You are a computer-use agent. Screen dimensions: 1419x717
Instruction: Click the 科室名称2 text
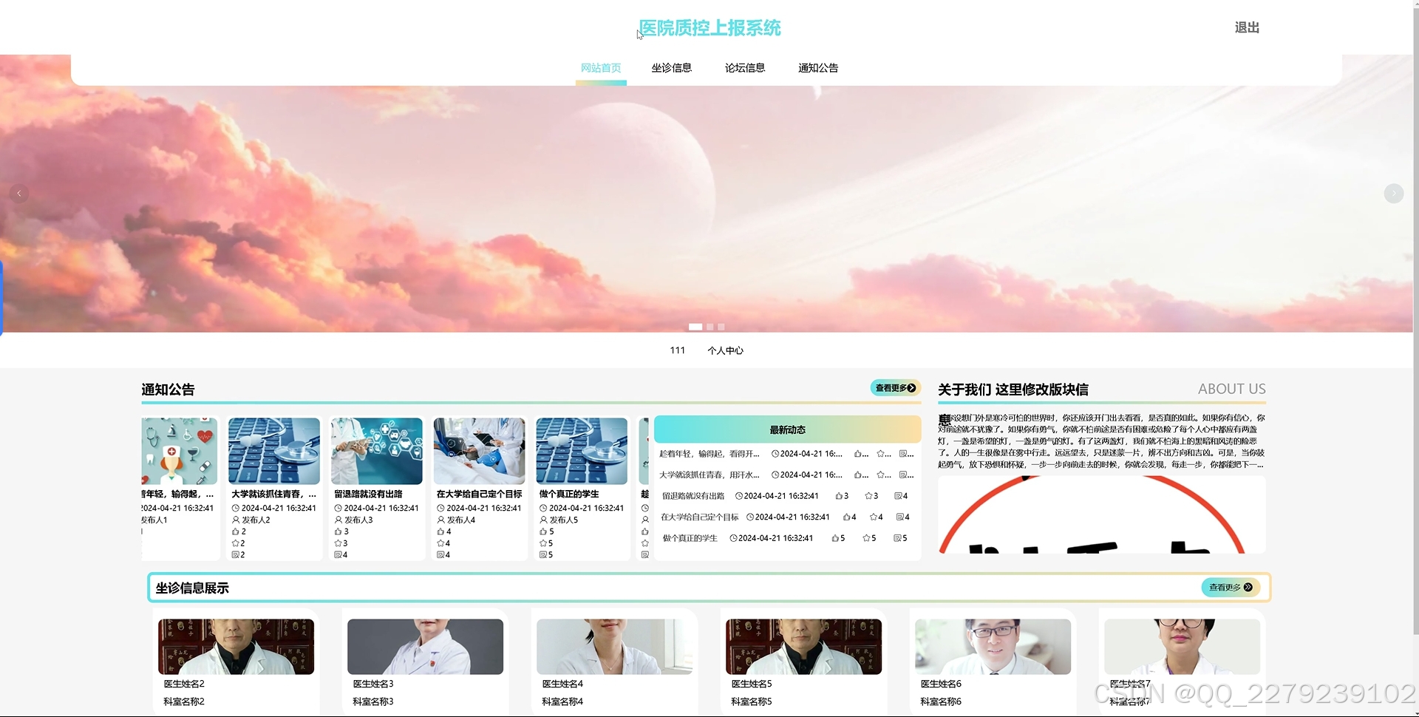pyautogui.click(x=184, y=701)
